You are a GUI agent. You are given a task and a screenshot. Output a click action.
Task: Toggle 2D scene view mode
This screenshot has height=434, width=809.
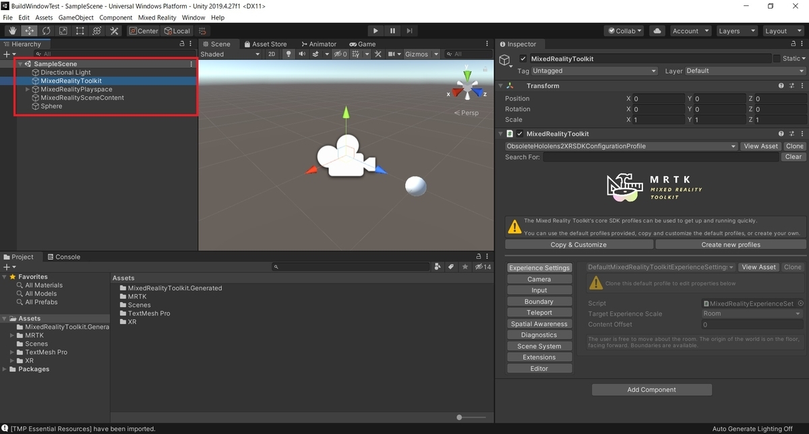[272, 54]
